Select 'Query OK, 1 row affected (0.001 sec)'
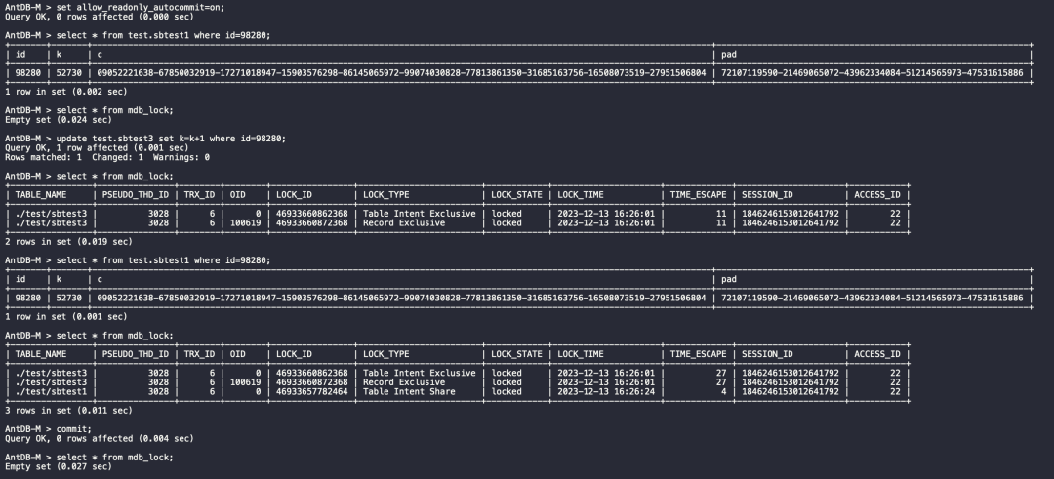Viewport: 1054px width, 479px height. click(96, 148)
